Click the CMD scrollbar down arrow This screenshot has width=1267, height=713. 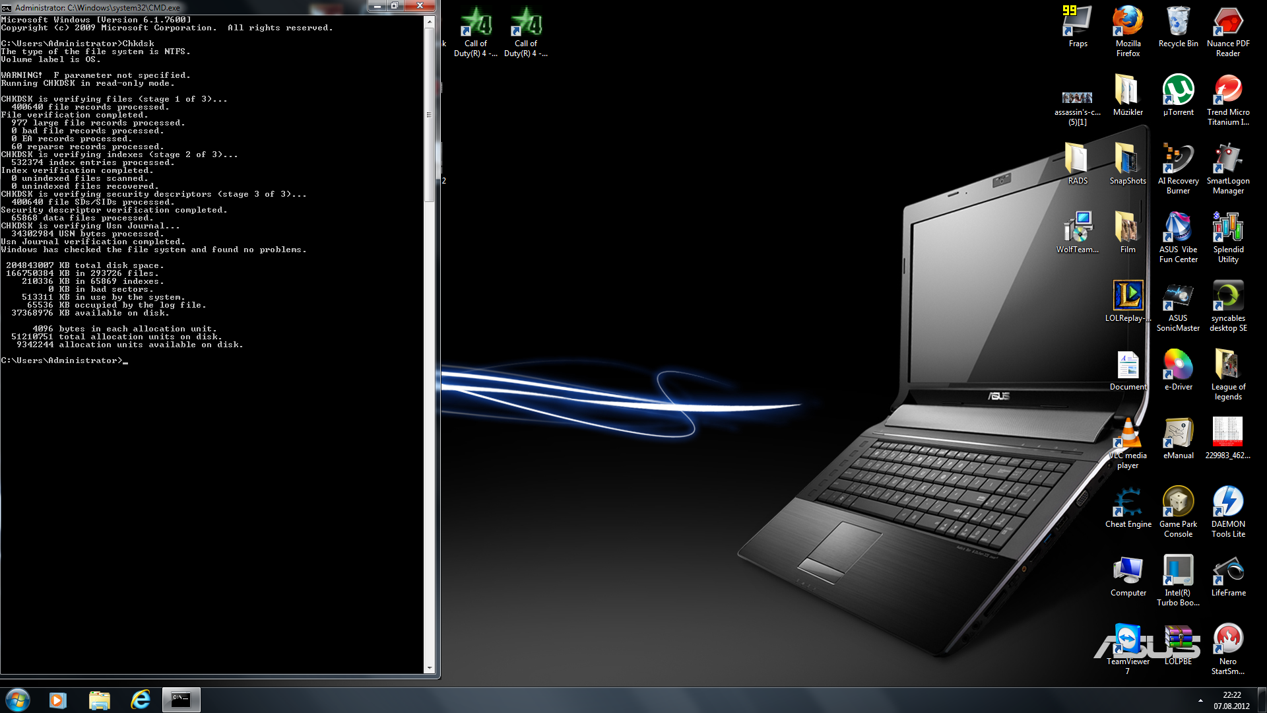point(430,668)
